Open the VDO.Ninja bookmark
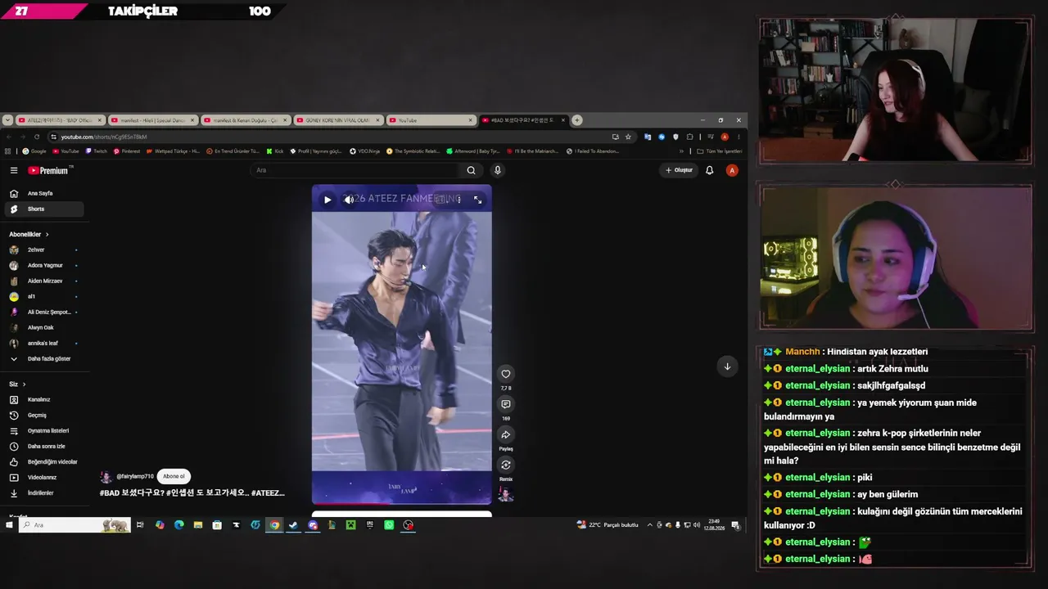 coord(365,151)
